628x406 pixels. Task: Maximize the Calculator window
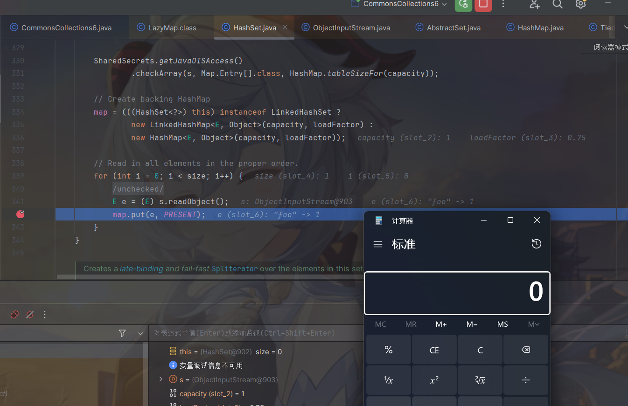coord(510,220)
